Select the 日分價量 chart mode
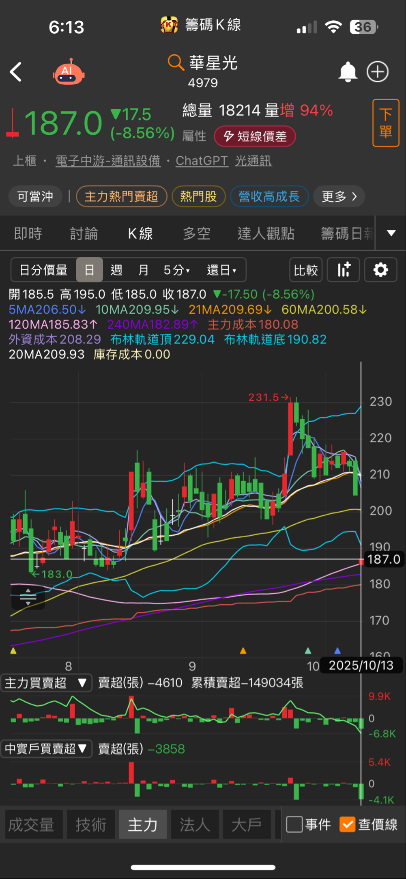 click(43, 270)
